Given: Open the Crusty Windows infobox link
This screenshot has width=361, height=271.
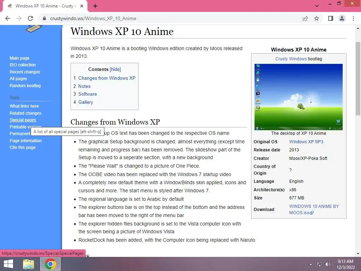Looking at the screenshot, I should [291, 59].
